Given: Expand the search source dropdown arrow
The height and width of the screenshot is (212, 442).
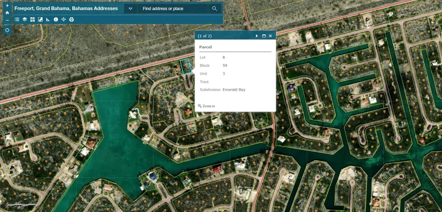Looking at the screenshot, I should pyautogui.click(x=130, y=9).
